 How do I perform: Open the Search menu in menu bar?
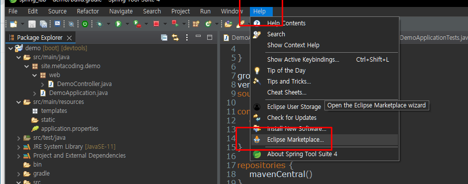point(152,11)
